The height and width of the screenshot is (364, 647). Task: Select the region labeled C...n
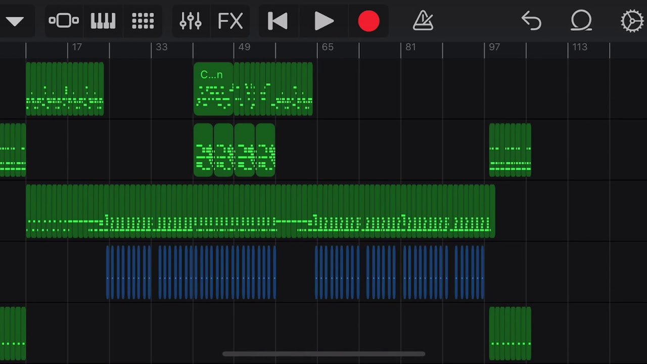[x=213, y=89]
